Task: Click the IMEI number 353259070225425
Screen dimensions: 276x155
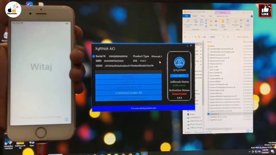Action: (x=114, y=61)
